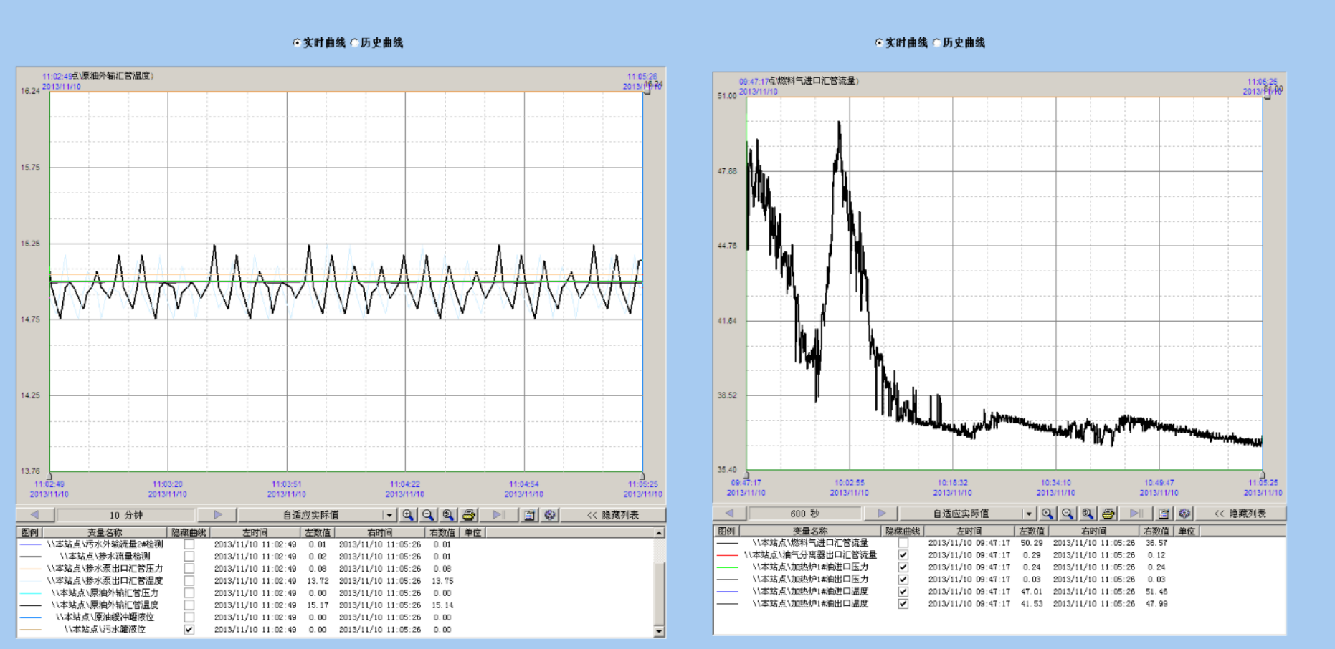The height and width of the screenshot is (649, 1335).
Task: Click the 10 分钟 time span field
Action: click(125, 514)
